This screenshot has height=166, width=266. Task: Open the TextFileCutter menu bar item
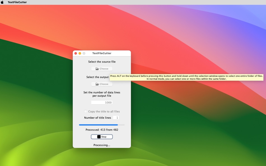click(x=17, y=2)
